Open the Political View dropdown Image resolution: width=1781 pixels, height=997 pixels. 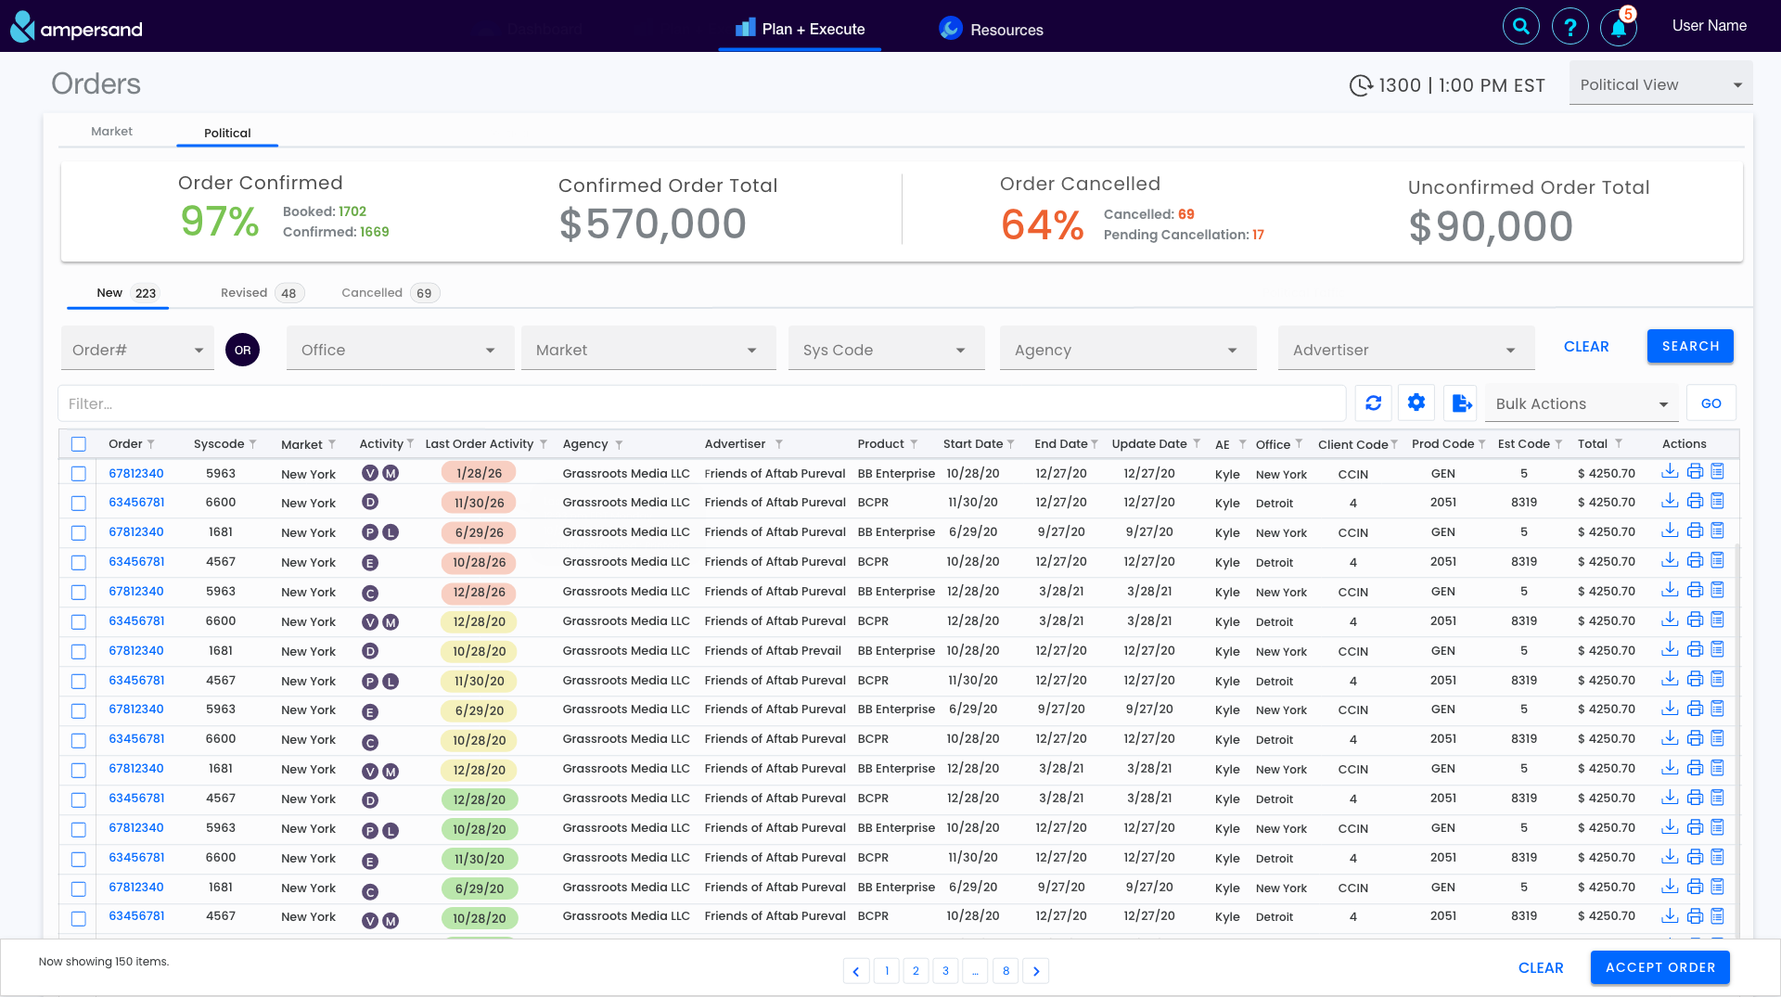pyautogui.click(x=1660, y=84)
